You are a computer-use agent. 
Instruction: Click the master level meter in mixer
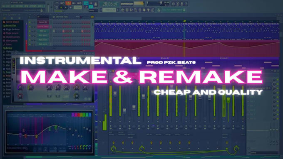(104, 122)
